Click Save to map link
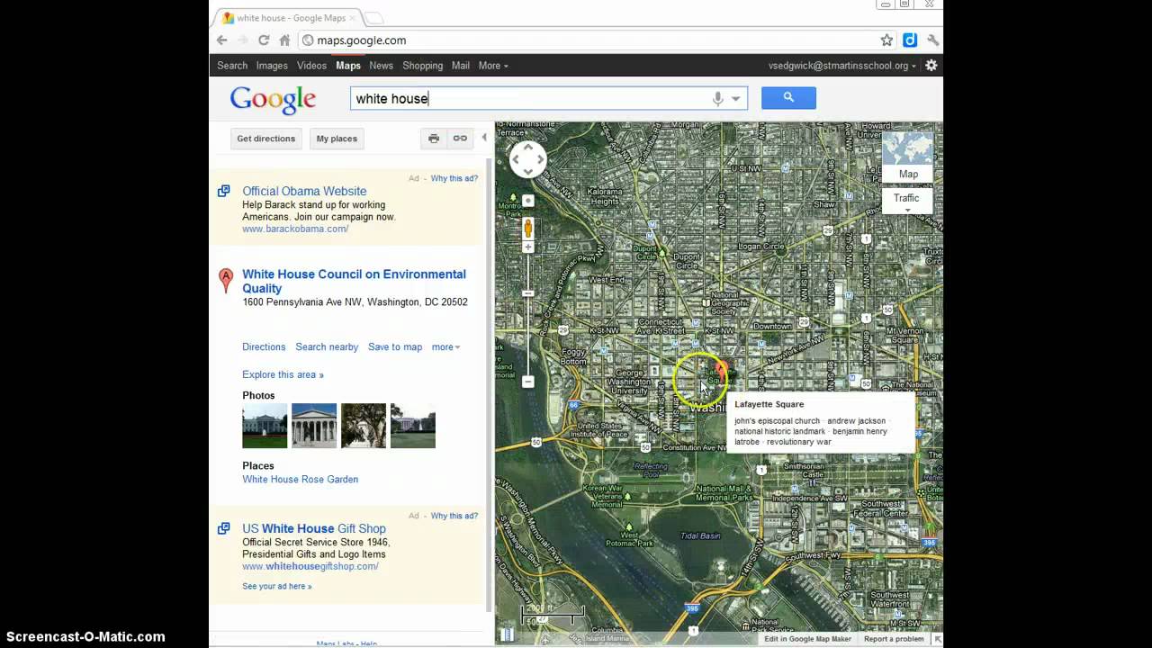The height and width of the screenshot is (648, 1152). (x=395, y=347)
